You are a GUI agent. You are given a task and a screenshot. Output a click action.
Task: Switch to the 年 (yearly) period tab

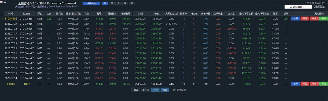point(132,4)
